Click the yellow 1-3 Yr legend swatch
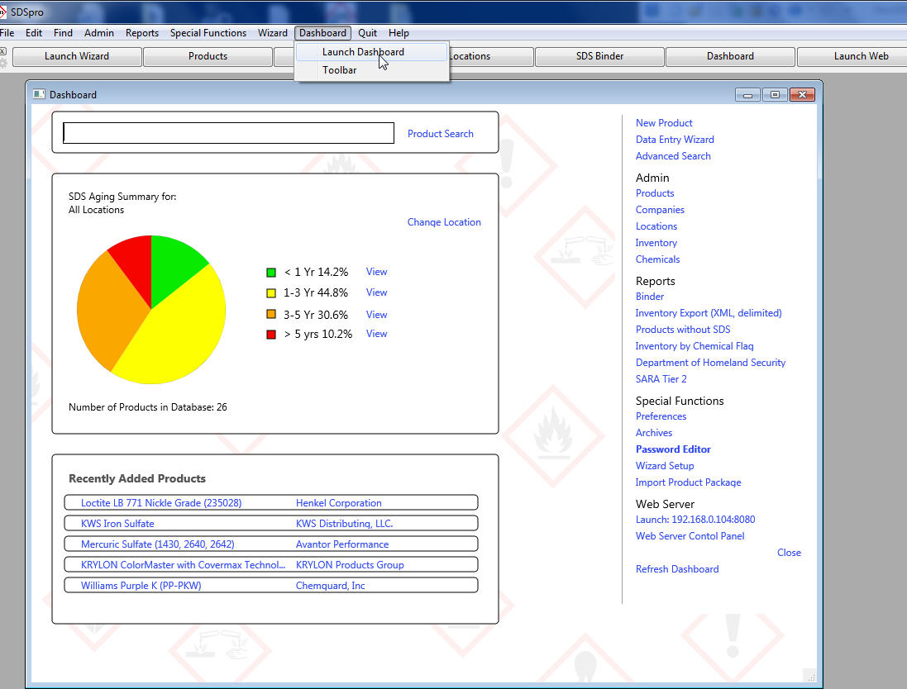The width and height of the screenshot is (907, 689). click(x=270, y=292)
